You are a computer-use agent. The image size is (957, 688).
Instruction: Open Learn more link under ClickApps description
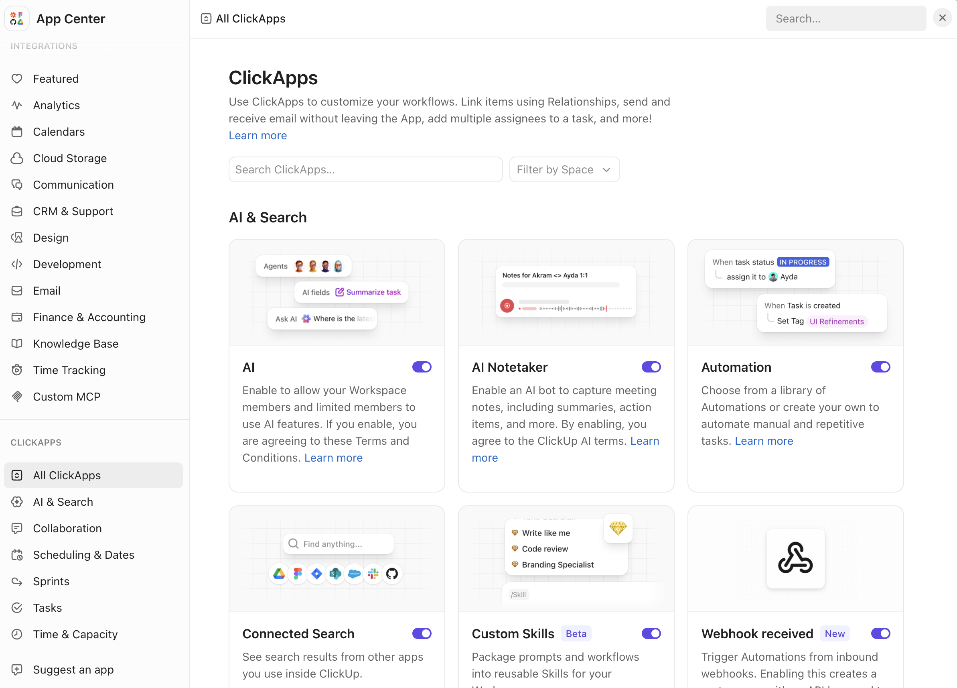(x=258, y=136)
